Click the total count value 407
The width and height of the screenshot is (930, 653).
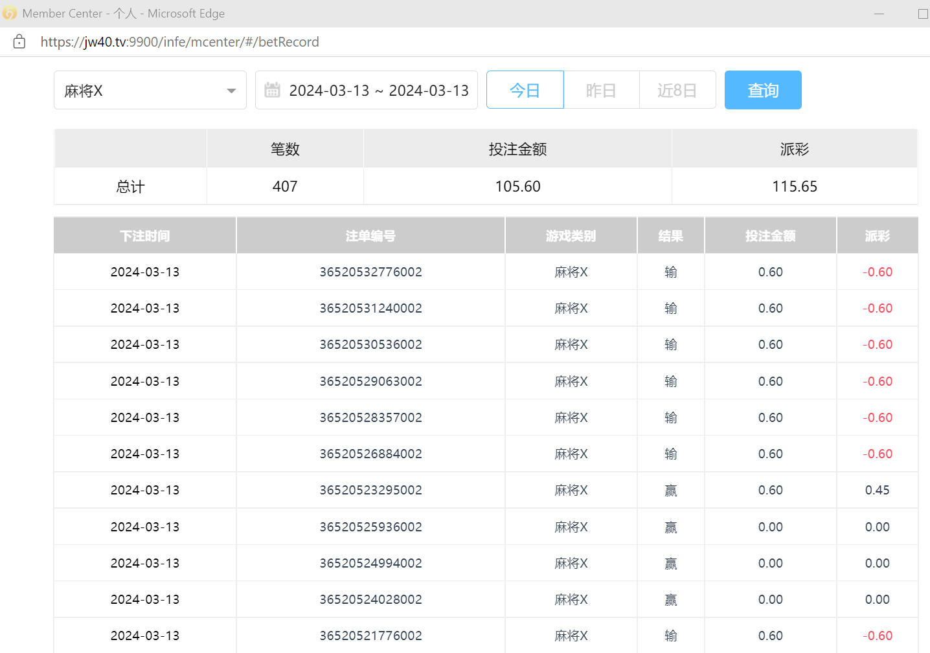click(285, 186)
